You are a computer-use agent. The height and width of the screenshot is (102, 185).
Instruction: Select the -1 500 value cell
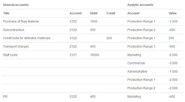(x=173, y=21)
